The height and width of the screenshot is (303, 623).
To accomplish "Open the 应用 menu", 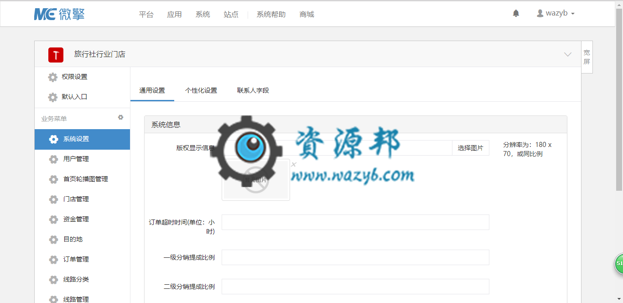I will point(174,14).
